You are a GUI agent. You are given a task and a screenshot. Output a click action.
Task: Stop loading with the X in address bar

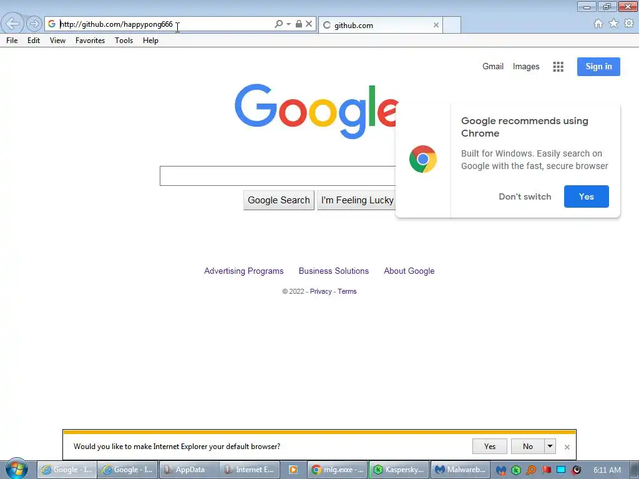309,24
